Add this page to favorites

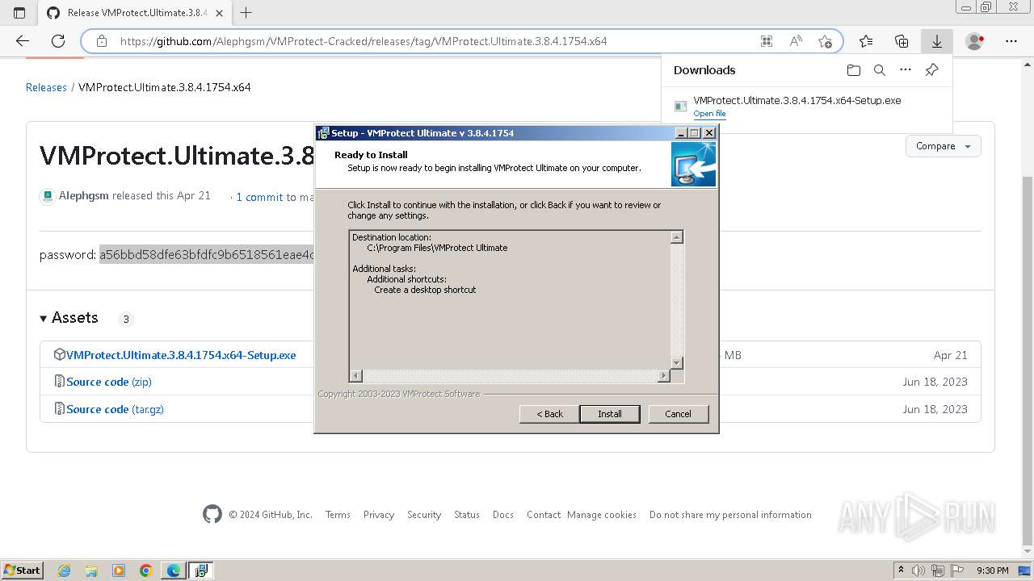(x=825, y=41)
